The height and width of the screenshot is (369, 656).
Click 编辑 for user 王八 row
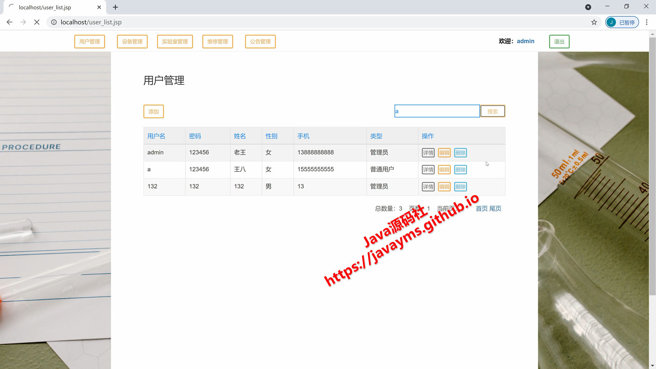point(444,169)
